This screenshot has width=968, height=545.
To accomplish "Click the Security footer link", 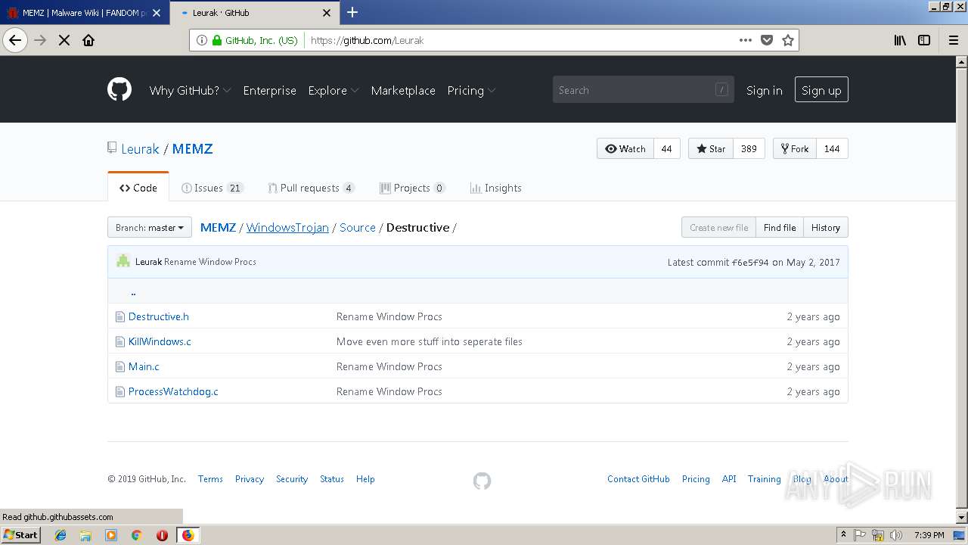I will tap(292, 479).
